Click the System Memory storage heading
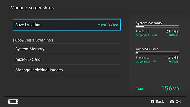190x107 pixels. 149,23
